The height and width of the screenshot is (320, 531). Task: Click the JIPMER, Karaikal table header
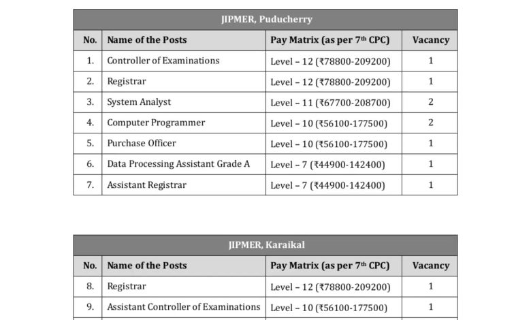click(x=265, y=245)
